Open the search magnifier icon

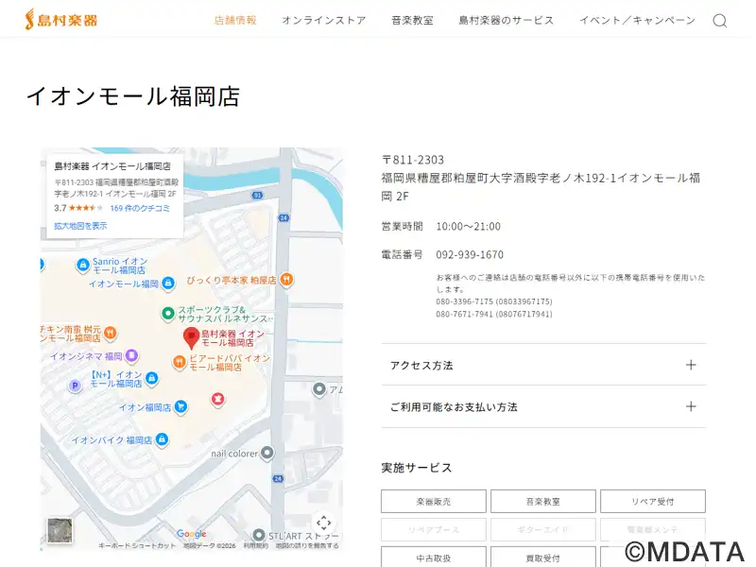pos(720,21)
